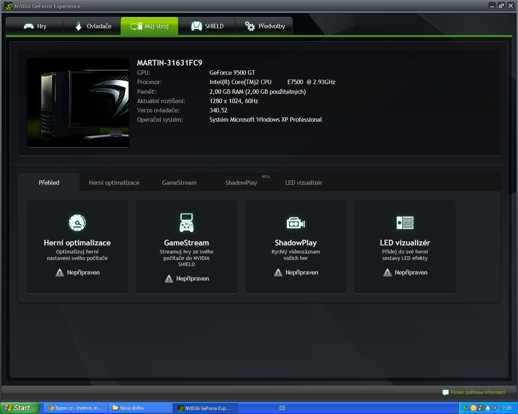Go to the Předvolby preferences tab
Viewport: 518px width, 414px height.
coord(264,26)
